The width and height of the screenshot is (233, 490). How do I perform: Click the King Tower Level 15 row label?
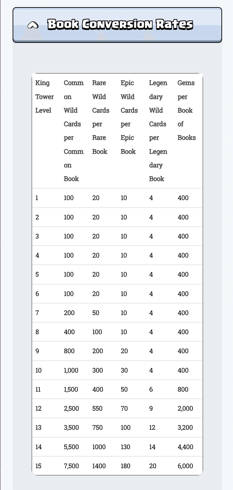pyautogui.click(x=38, y=466)
